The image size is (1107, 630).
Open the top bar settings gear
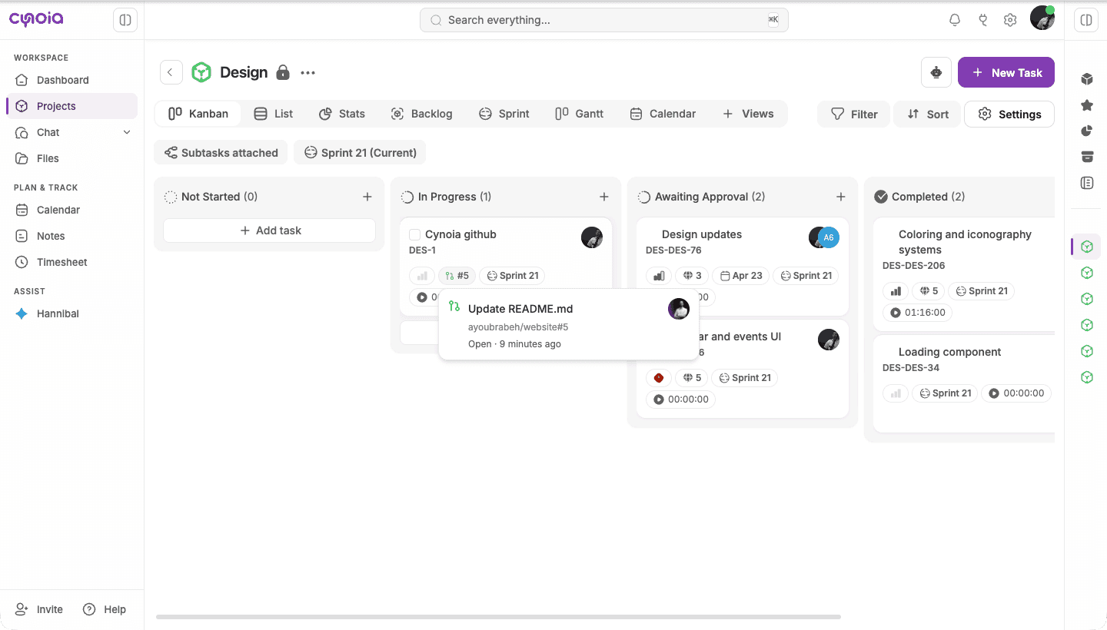[1010, 20]
